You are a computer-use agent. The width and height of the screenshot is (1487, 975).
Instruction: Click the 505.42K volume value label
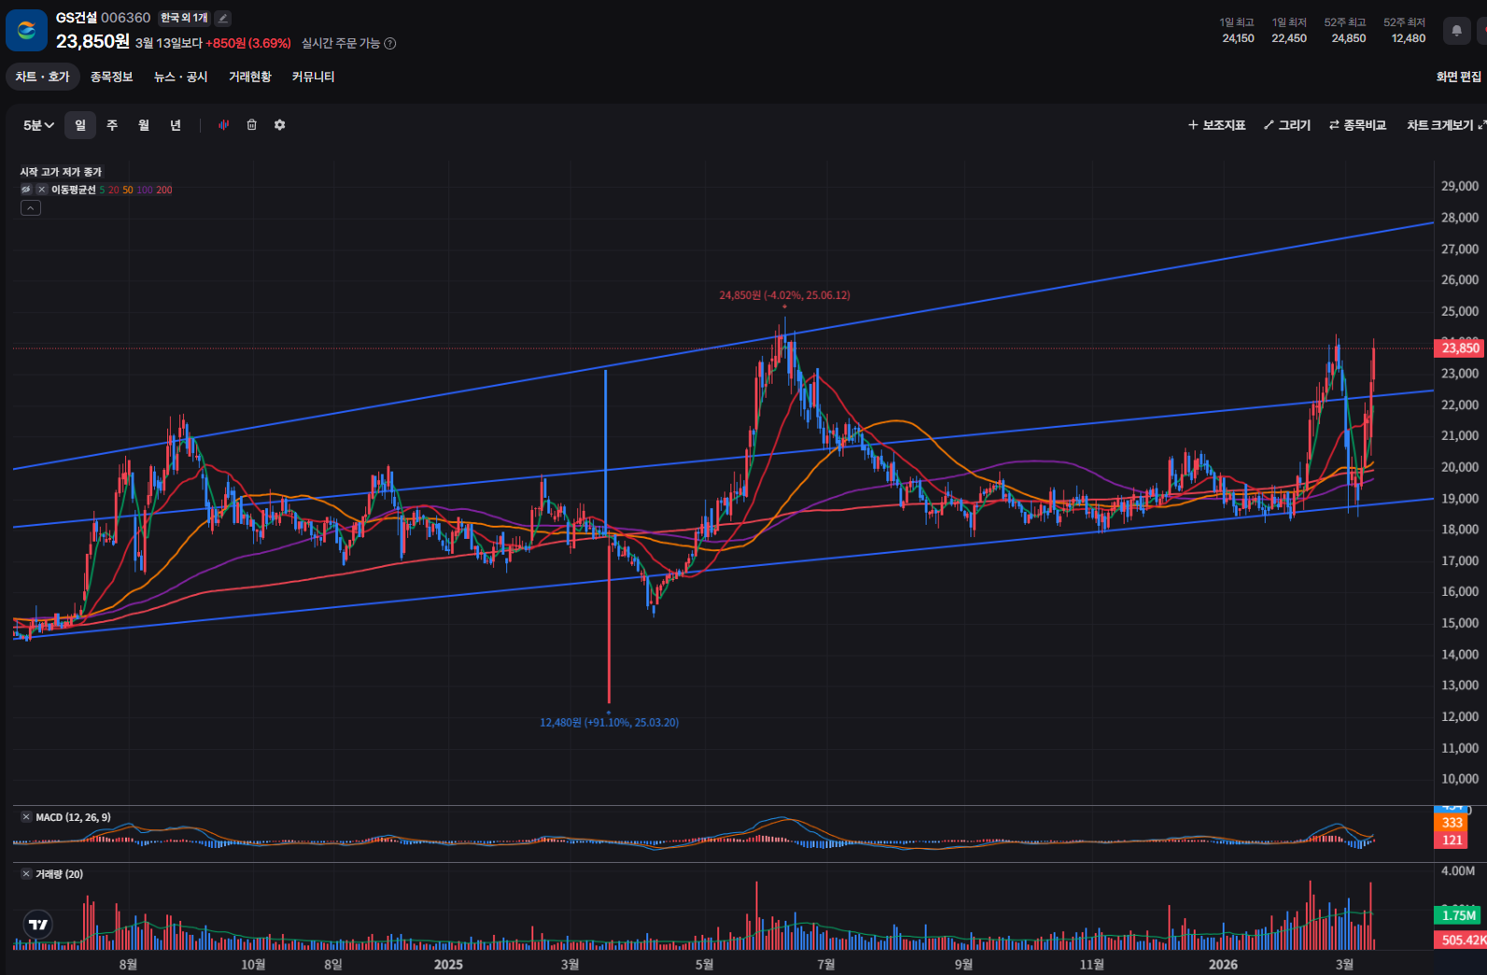coord(1460,940)
